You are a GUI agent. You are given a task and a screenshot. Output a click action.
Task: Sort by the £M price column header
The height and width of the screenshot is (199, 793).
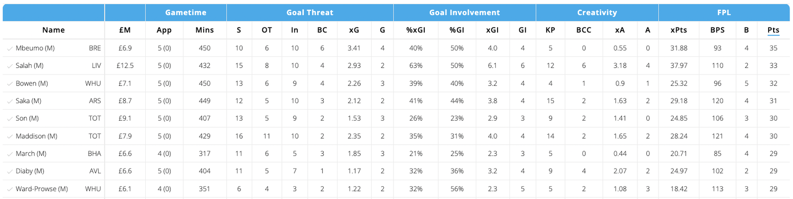125,30
